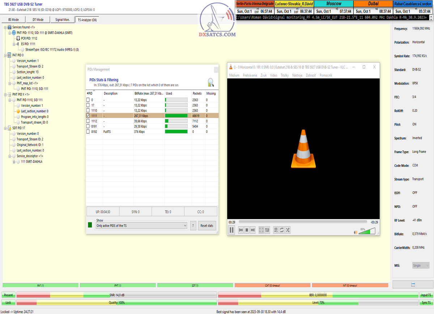Click VLC's shuffle (random) icon

click(x=288, y=230)
